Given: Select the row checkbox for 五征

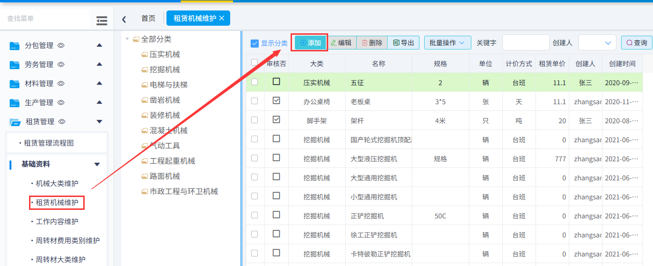Looking at the screenshot, I should 254,82.
